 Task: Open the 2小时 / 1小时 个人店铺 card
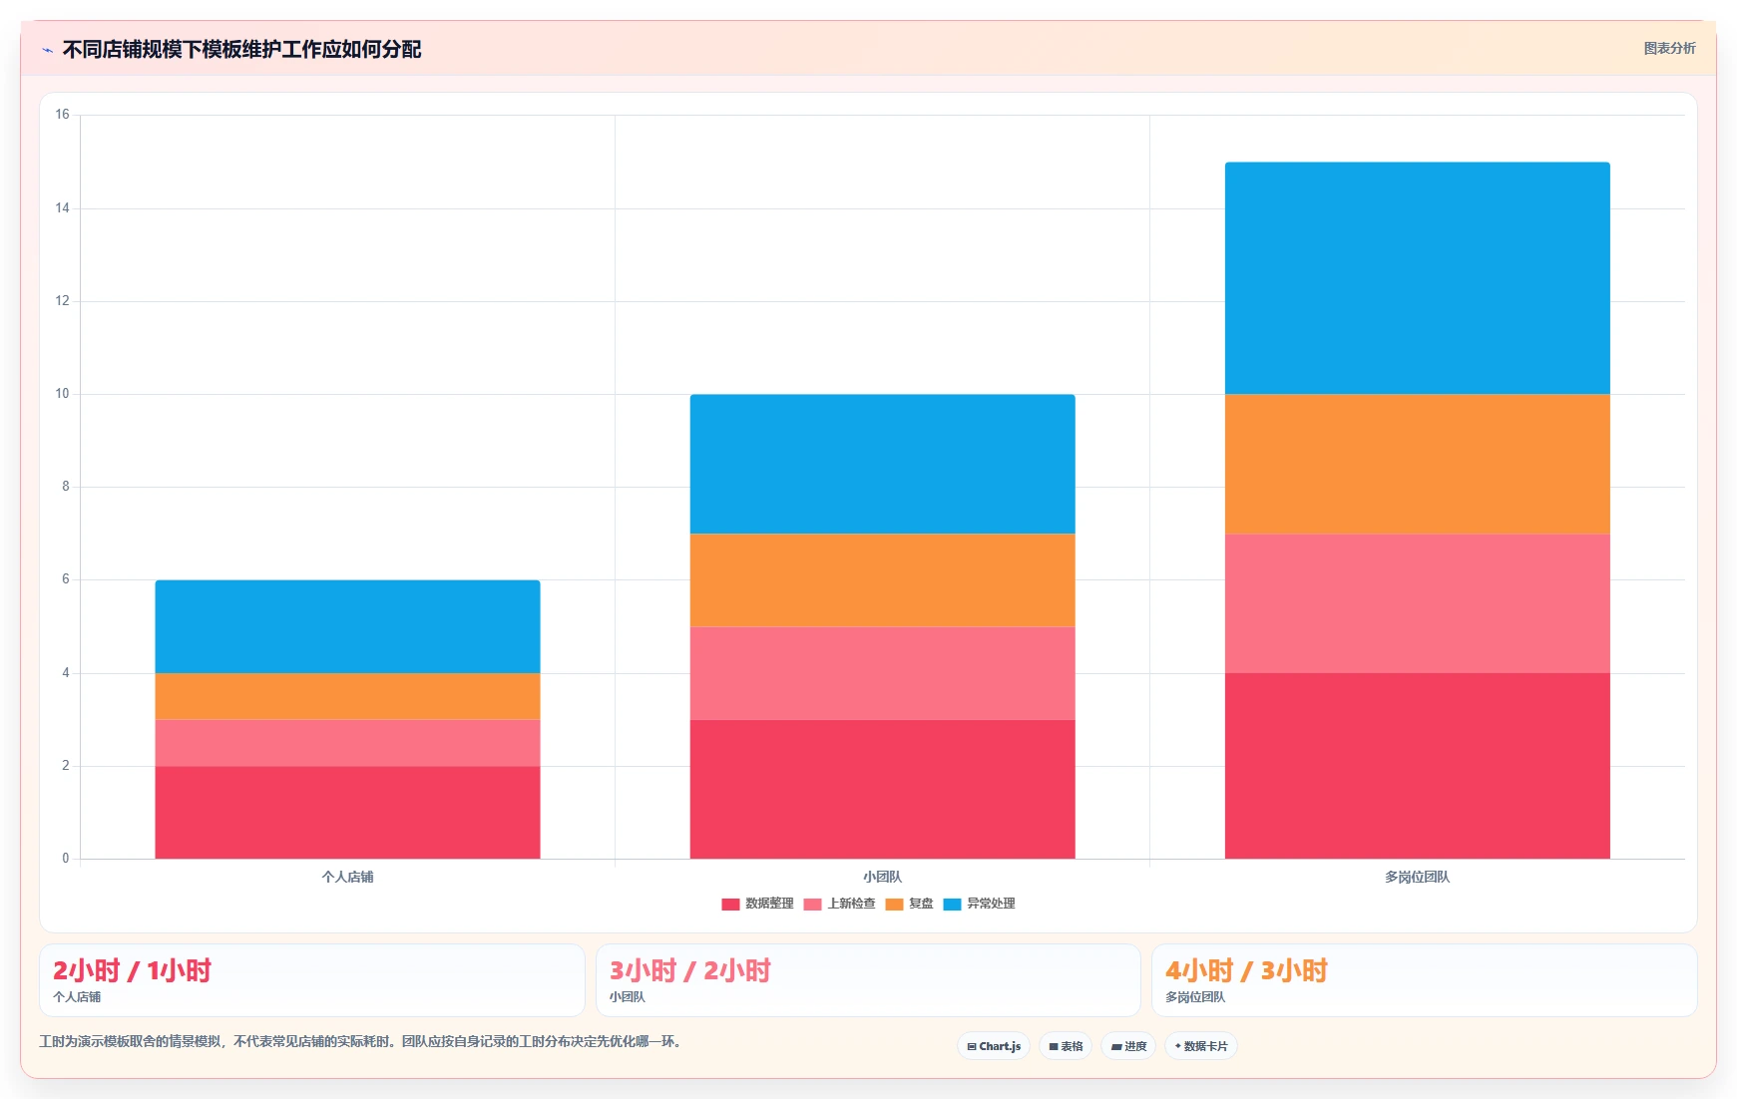coord(311,980)
